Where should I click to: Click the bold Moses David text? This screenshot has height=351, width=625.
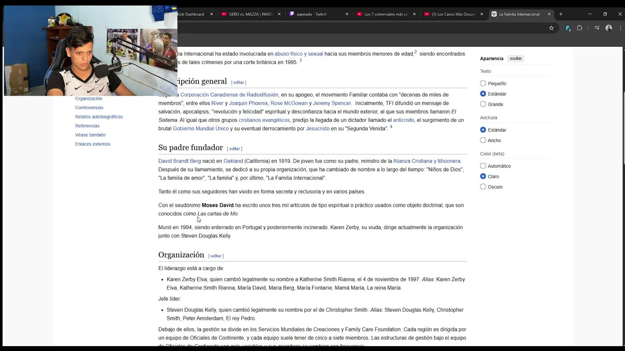(x=218, y=205)
